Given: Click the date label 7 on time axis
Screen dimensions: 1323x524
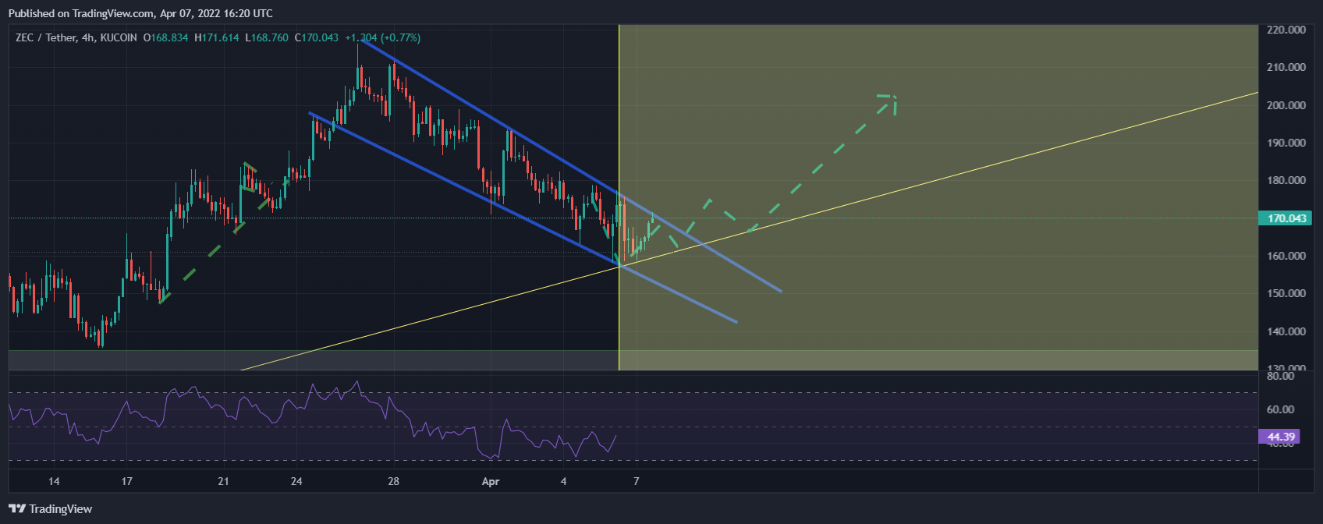Looking at the screenshot, I should 637,481.
